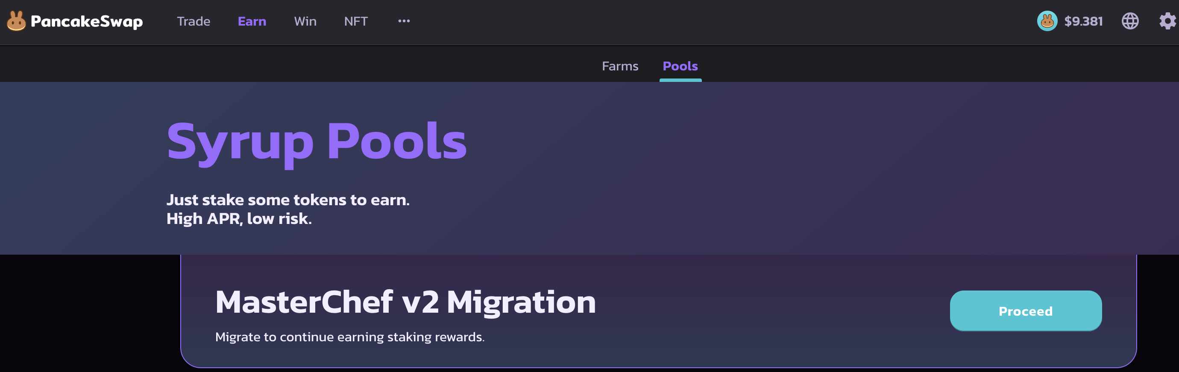
Task: Click the $9.381 CAKE price
Action: point(1083,21)
